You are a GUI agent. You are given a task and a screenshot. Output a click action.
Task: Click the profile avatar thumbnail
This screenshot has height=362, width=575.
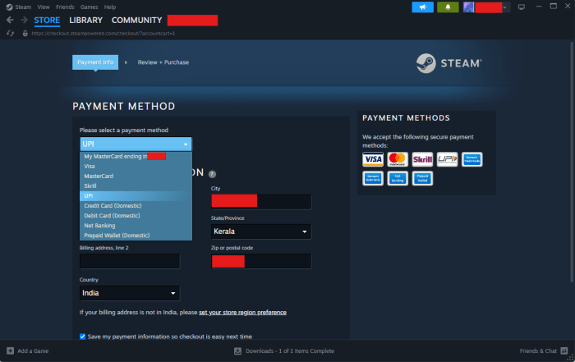[x=468, y=7]
